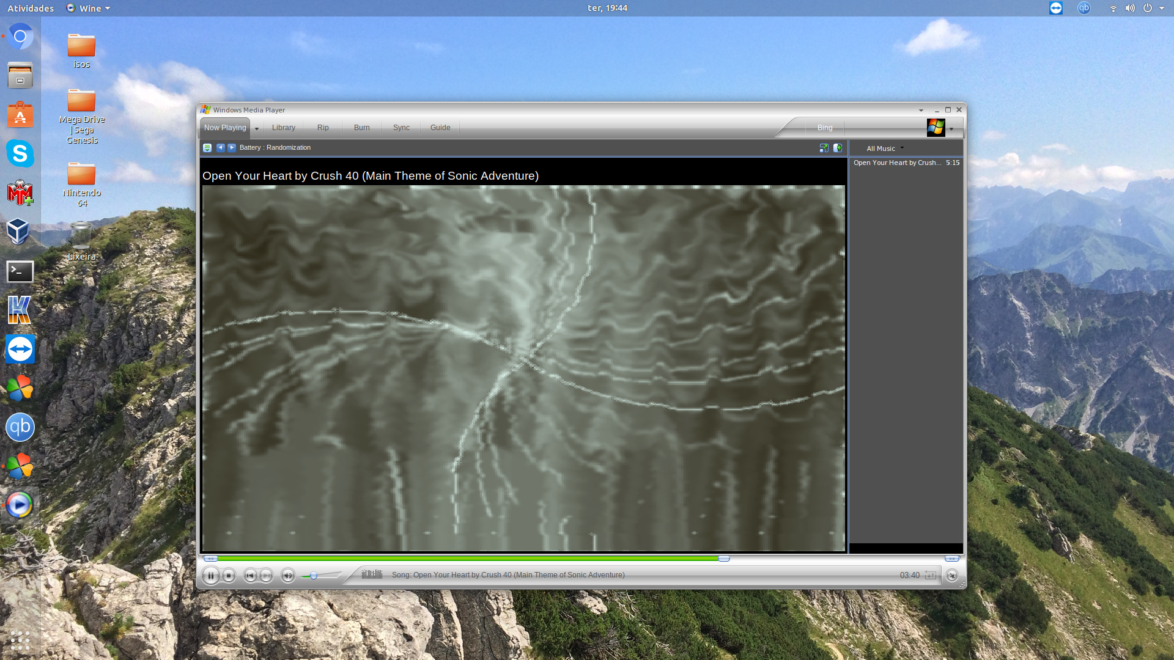The width and height of the screenshot is (1174, 660).
Task: Mute the player sound
Action: (287, 576)
